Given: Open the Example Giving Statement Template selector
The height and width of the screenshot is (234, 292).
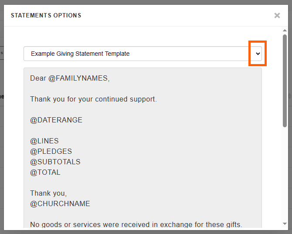Looking at the screenshot, I should click(136, 54).
